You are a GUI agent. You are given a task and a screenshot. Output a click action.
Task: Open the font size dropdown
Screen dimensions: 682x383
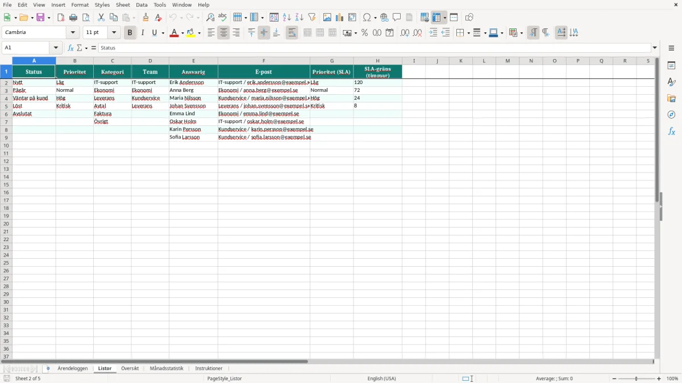pyautogui.click(x=114, y=33)
